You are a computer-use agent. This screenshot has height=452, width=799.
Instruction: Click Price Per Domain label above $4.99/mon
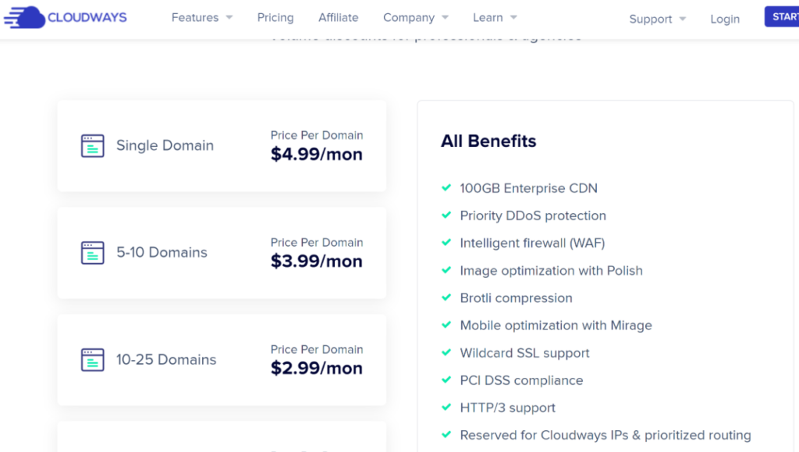(x=317, y=136)
